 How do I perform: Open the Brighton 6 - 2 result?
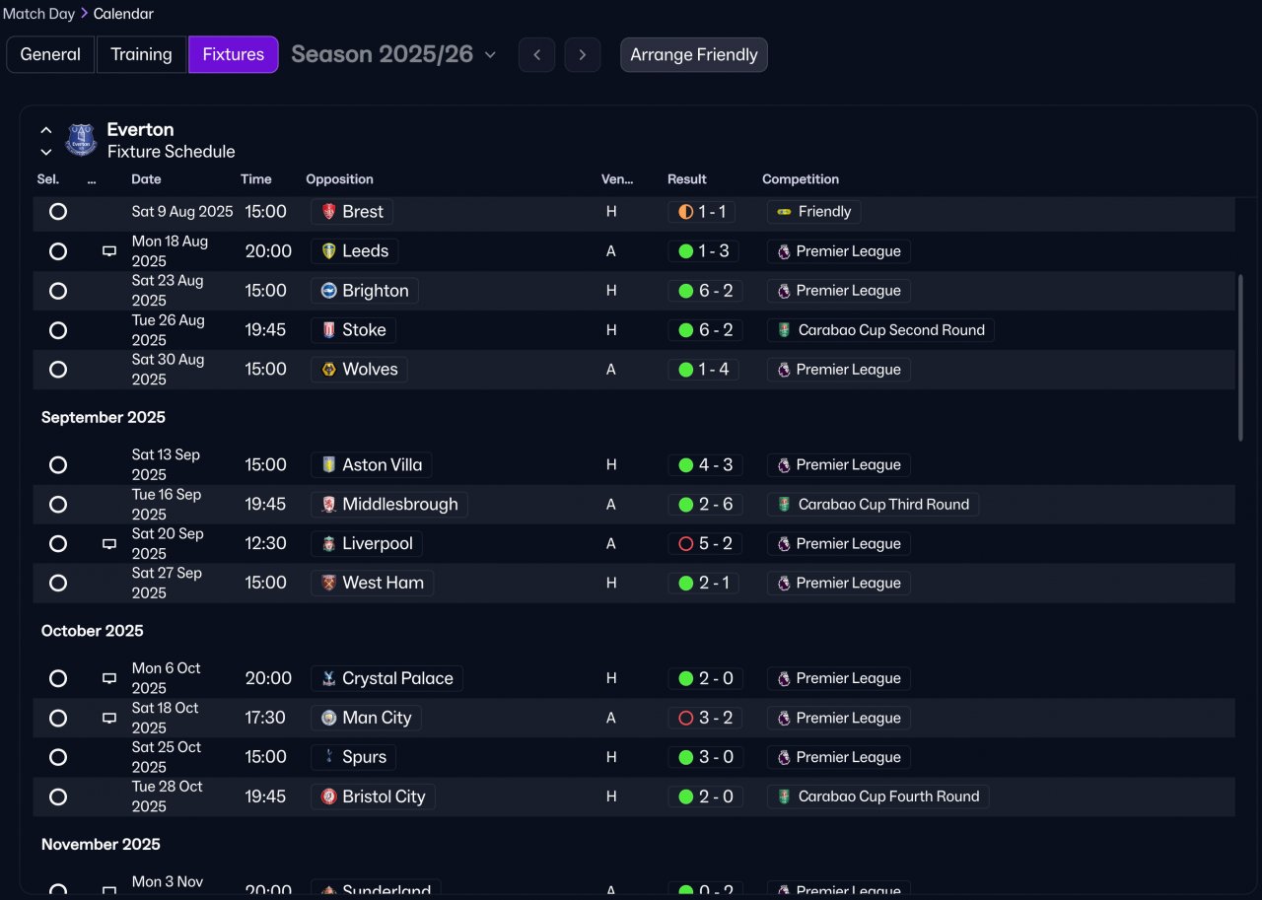click(x=705, y=291)
